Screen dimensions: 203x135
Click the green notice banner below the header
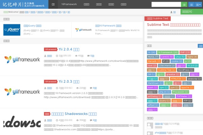(x=192, y=11)
